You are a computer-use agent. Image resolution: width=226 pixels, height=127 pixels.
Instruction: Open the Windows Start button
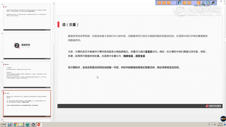pyautogui.click(x=3, y=124)
